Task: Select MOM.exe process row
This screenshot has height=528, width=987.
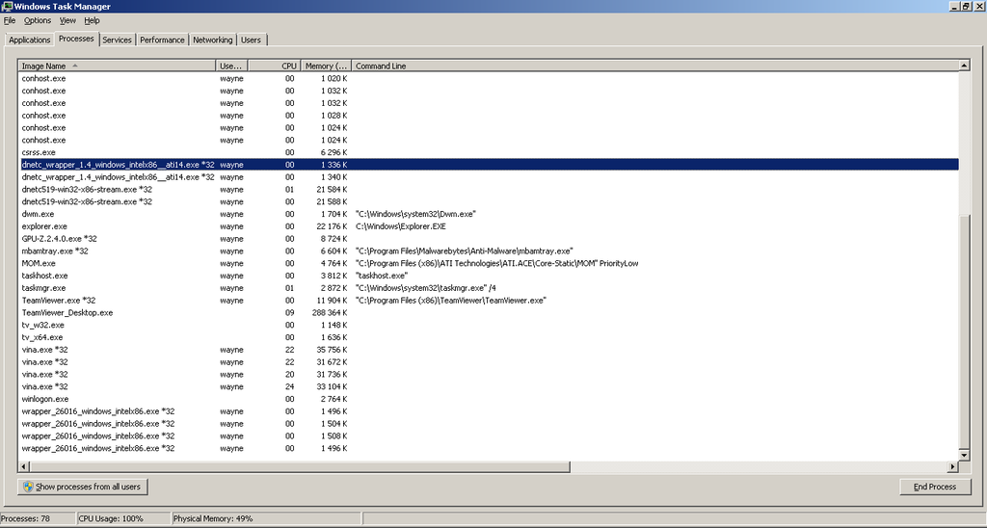Action: coord(489,263)
